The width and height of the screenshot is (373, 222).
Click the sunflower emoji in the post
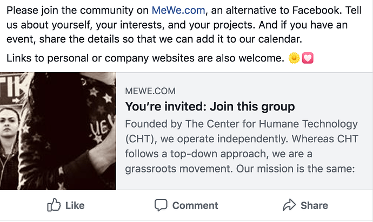(294, 58)
